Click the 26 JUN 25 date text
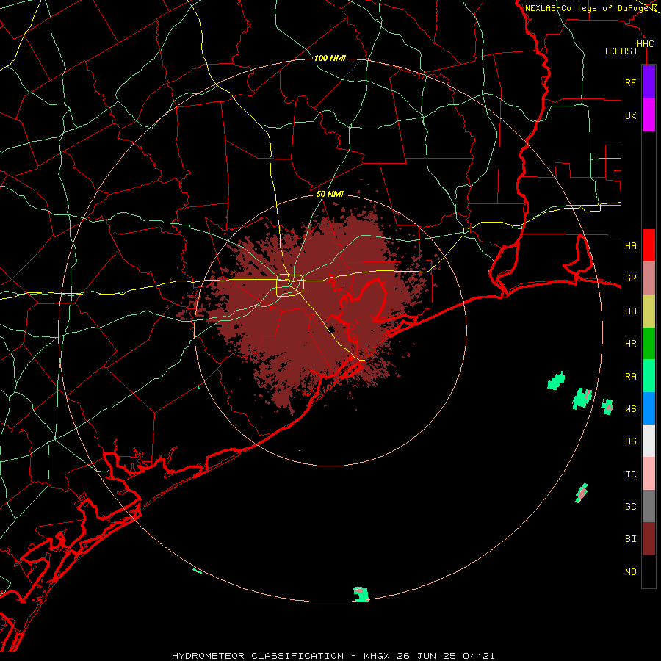This screenshot has height=661, width=661. click(427, 656)
